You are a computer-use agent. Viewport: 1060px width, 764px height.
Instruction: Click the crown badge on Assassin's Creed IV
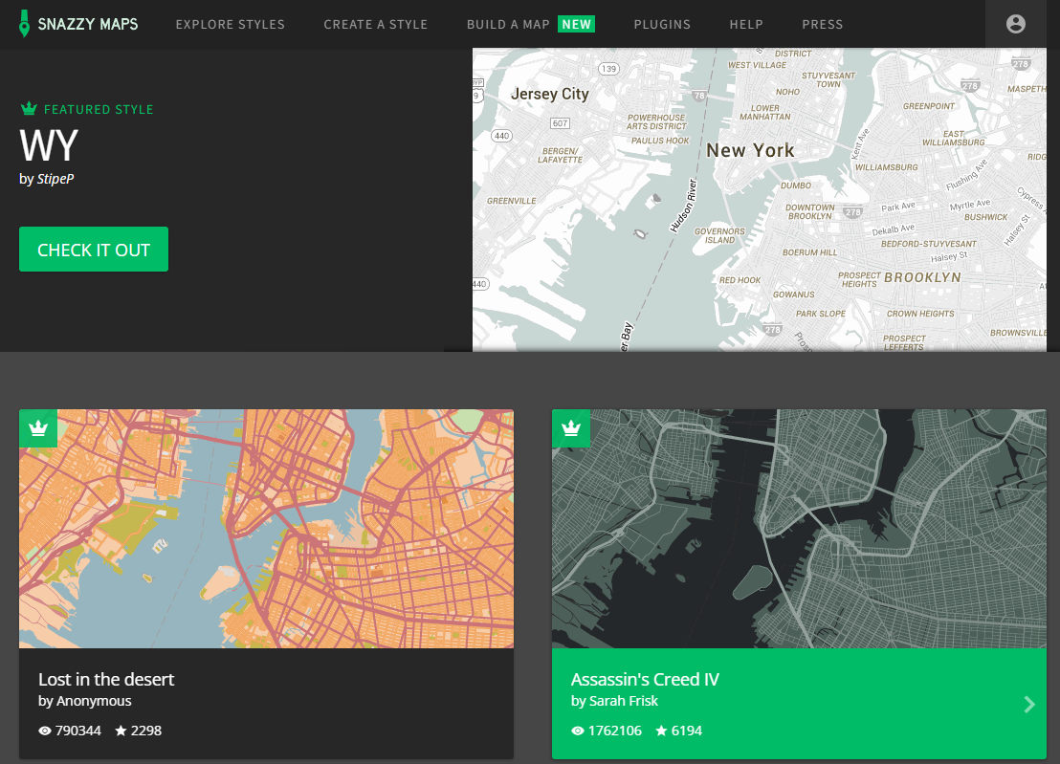(571, 427)
